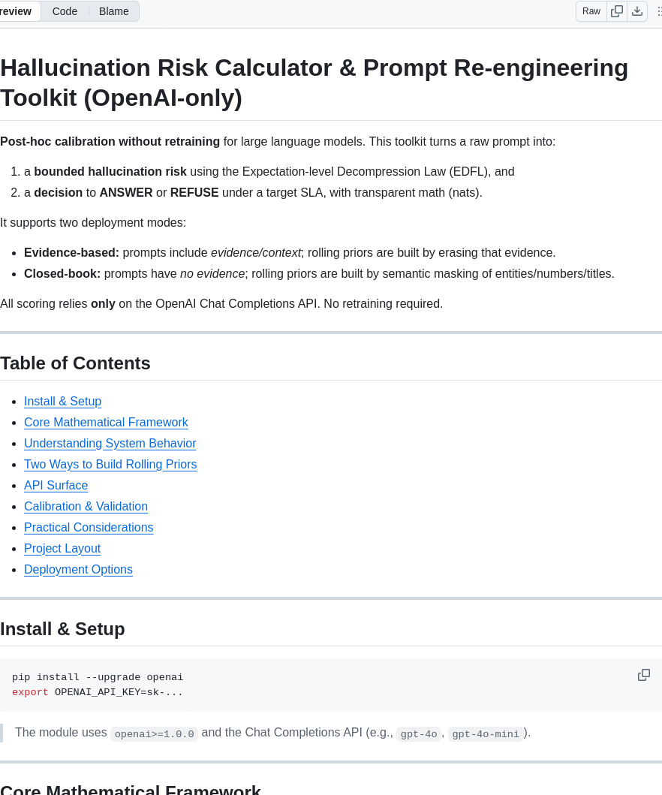
Task: Jump to Deployment Options link
Action: 78,570
